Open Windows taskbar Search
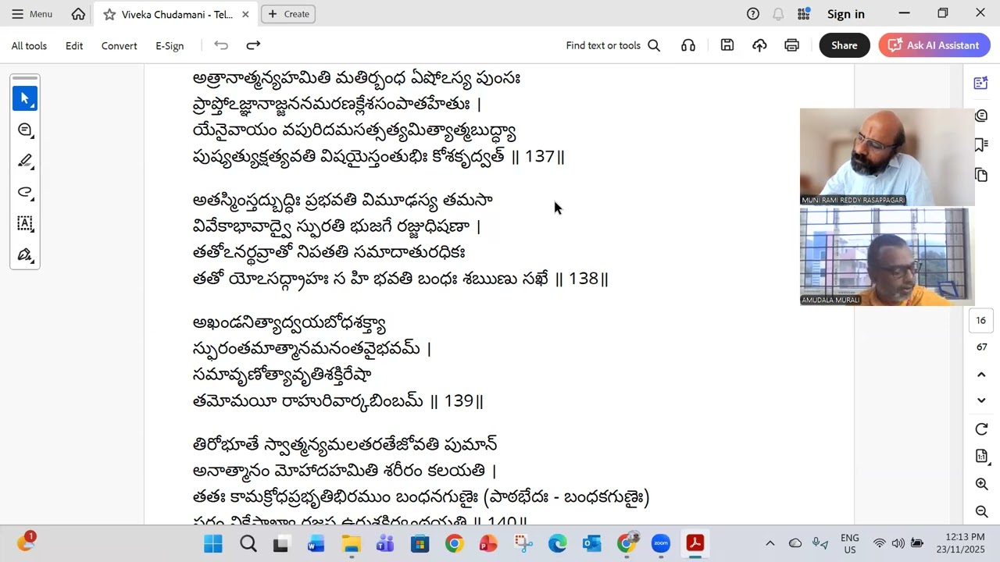 pos(248,543)
